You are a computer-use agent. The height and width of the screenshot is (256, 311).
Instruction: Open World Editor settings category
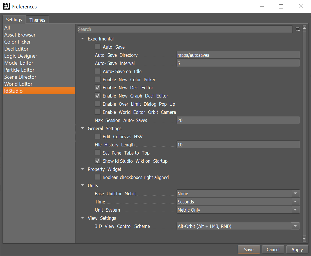click(x=39, y=84)
